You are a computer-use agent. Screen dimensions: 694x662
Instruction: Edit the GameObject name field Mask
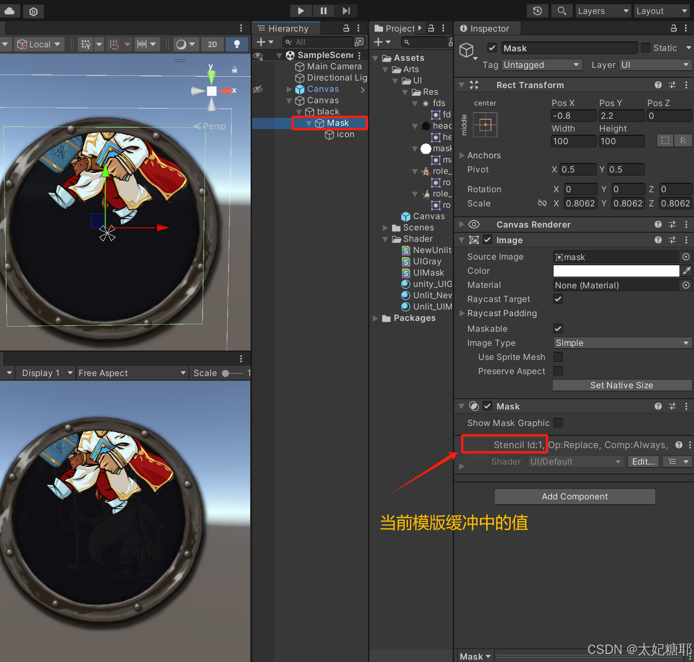pyautogui.click(x=569, y=48)
